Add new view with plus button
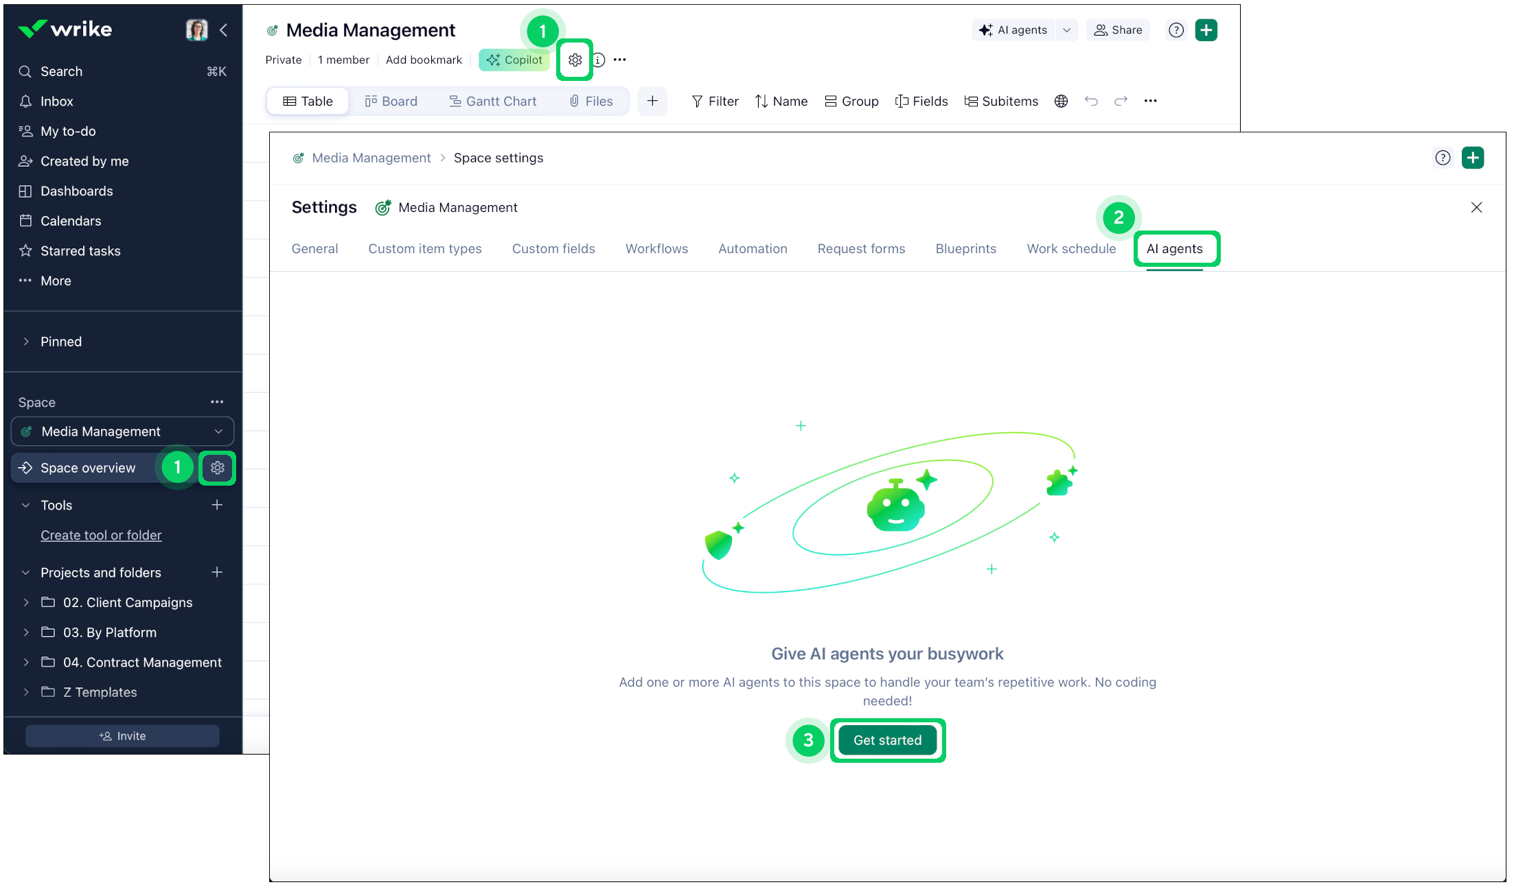This screenshot has height=889, width=1514. [x=652, y=101]
